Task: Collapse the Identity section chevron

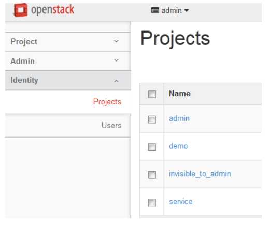Action: 116,81
